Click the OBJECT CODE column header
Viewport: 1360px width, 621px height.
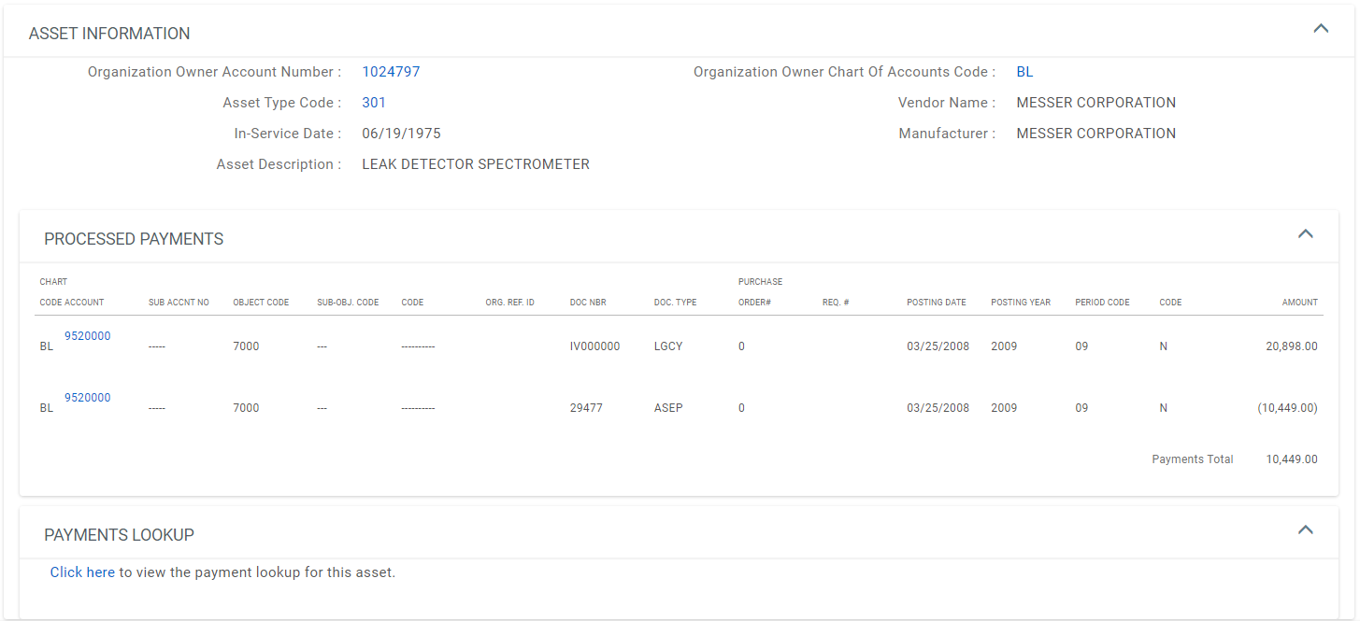point(261,303)
